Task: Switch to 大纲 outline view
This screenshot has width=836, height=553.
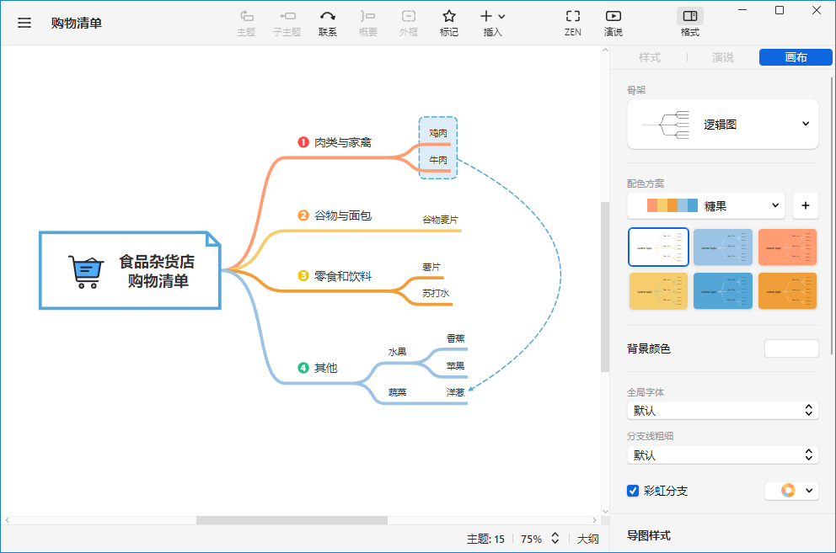Action: pos(587,540)
